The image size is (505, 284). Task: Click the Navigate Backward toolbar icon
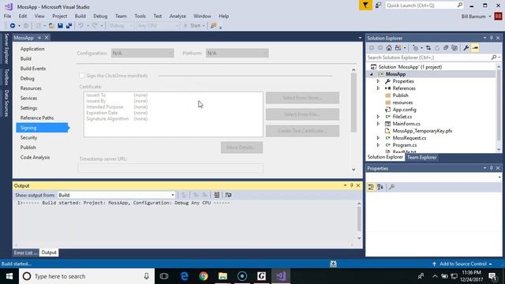tap(13, 25)
